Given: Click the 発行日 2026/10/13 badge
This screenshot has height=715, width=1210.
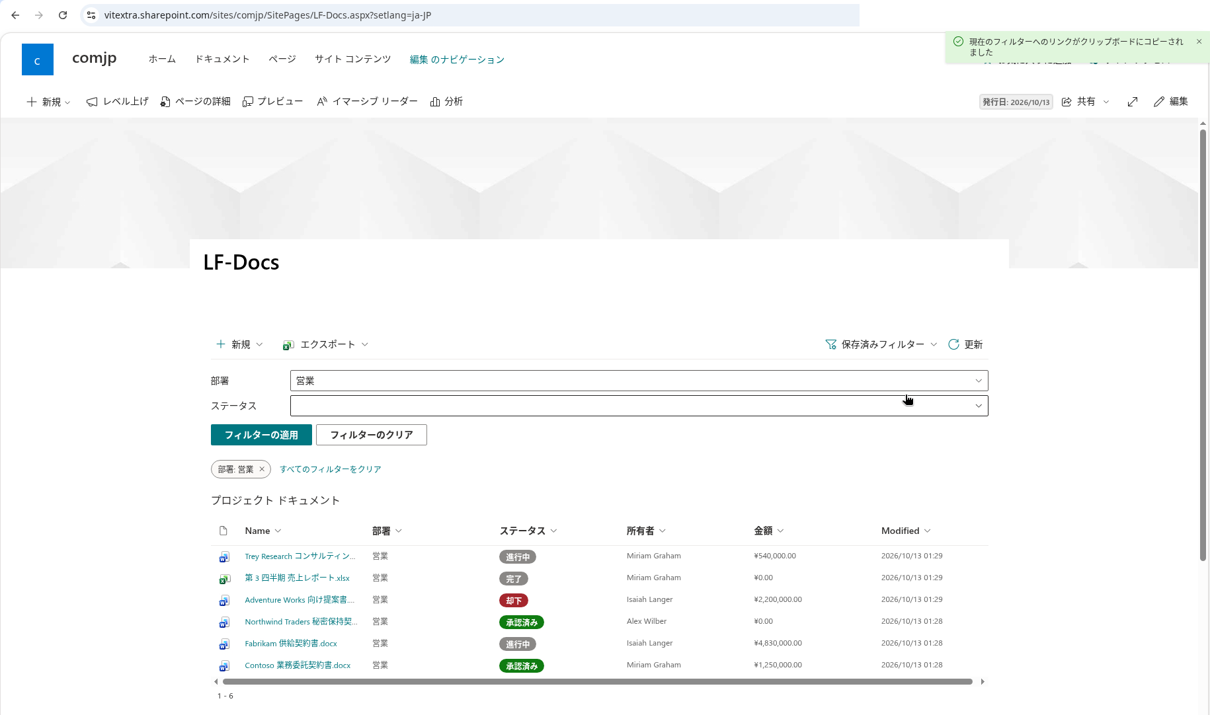Looking at the screenshot, I should click(1016, 102).
